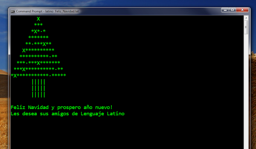Click the three-asterisk row below the top X
Image resolution: width=256 pixels, height=149 pixels.
coord(38,25)
